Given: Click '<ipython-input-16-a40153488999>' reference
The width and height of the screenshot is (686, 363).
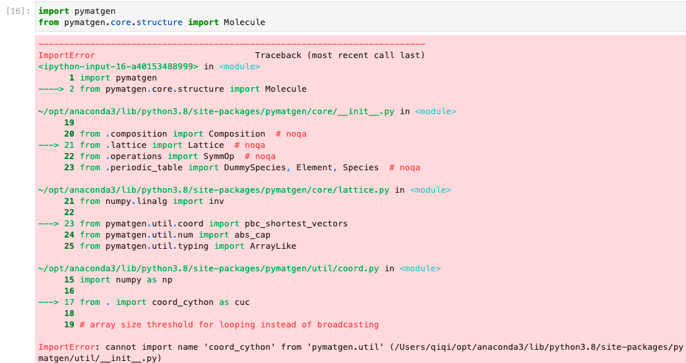Looking at the screenshot, I should (118, 67).
